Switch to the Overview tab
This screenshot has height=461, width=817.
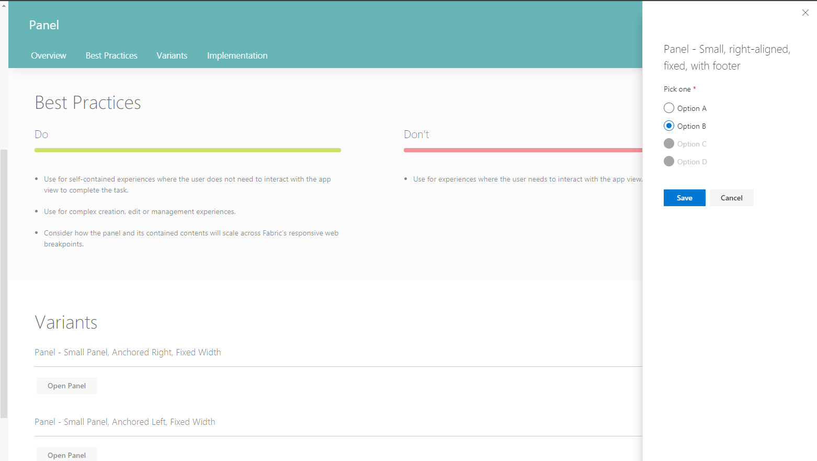coord(48,55)
